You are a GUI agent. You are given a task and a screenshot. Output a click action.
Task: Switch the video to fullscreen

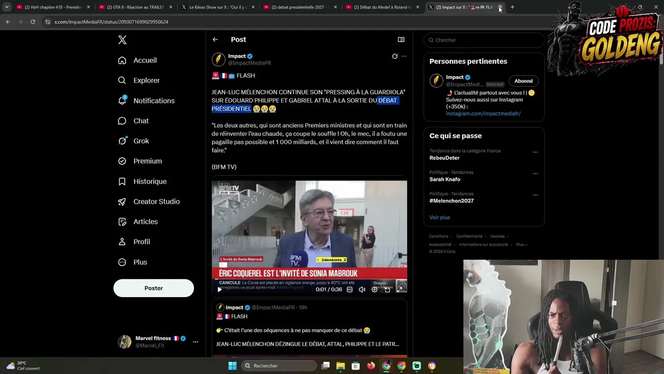399,289
